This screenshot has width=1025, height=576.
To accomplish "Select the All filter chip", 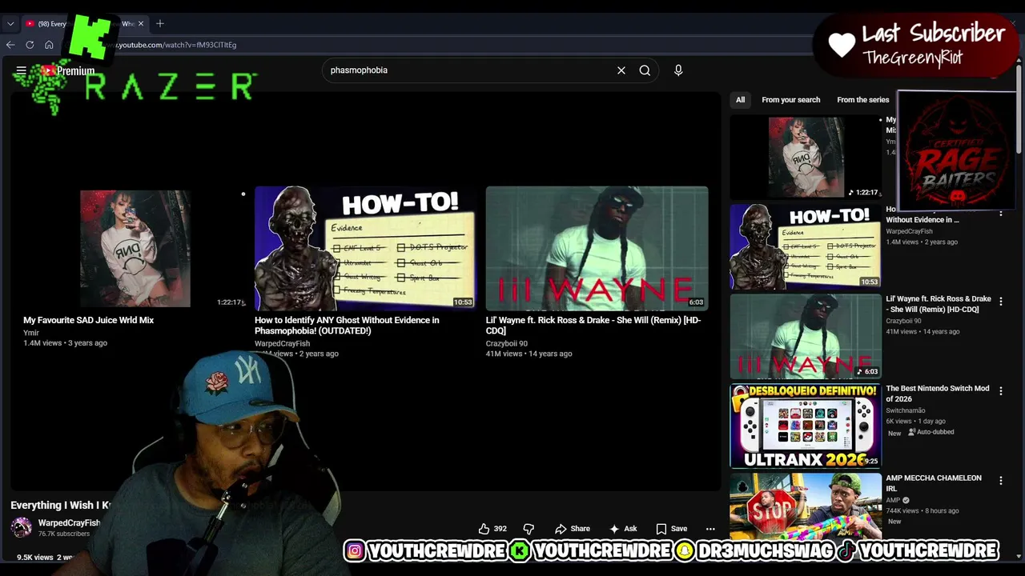I will tap(741, 100).
